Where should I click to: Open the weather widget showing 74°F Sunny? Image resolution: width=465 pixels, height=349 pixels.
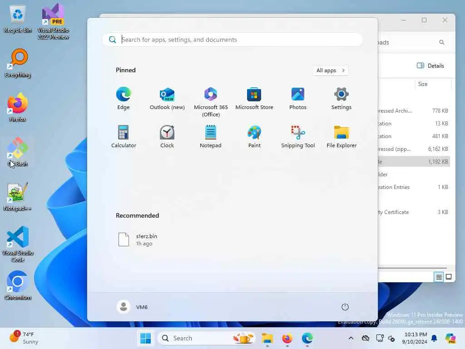(x=24, y=338)
